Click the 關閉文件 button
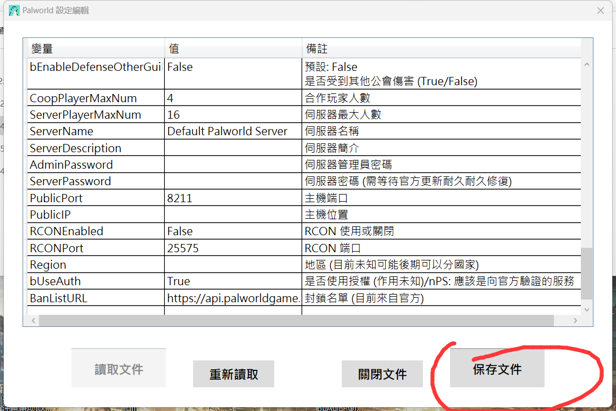The width and height of the screenshot is (616, 411). [382, 374]
